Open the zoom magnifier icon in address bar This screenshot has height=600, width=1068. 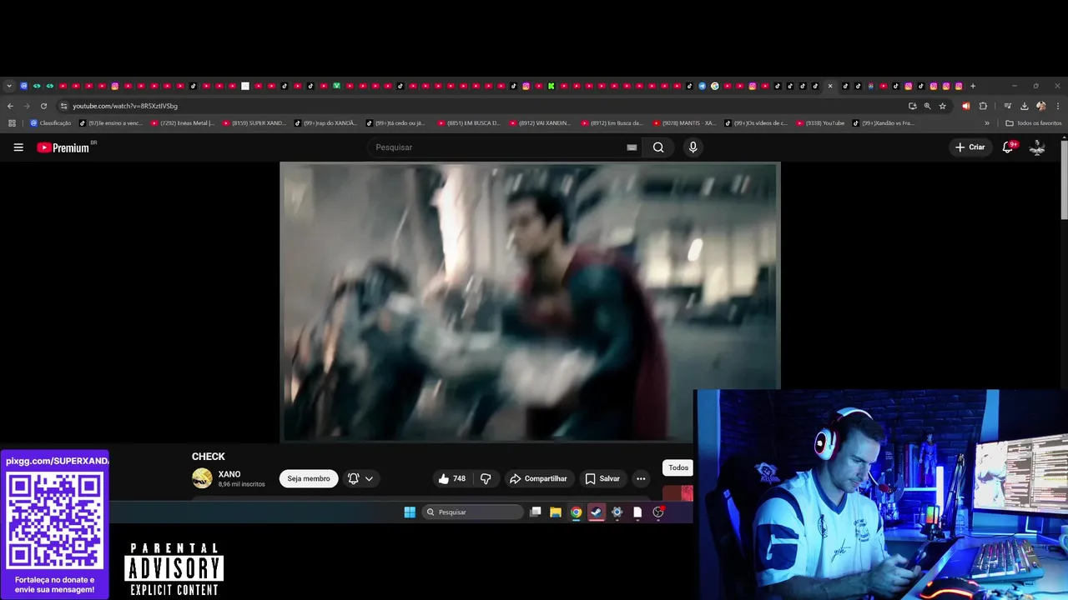click(x=927, y=106)
